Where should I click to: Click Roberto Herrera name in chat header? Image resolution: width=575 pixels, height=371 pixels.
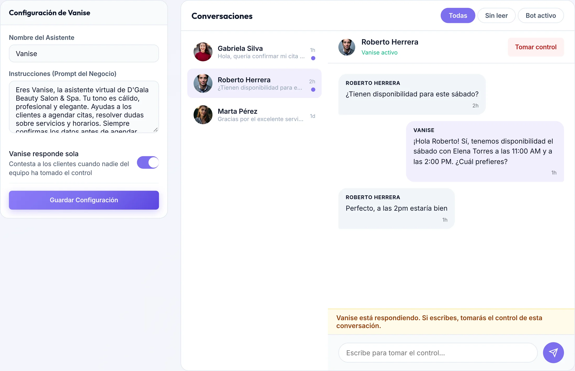click(x=390, y=42)
